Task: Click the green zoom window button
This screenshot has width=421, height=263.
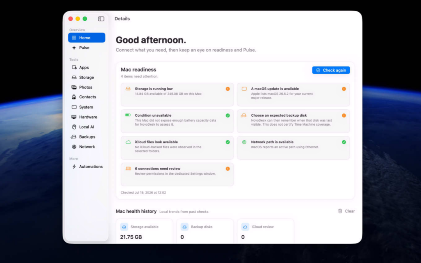Action: (x=85, y=19)
